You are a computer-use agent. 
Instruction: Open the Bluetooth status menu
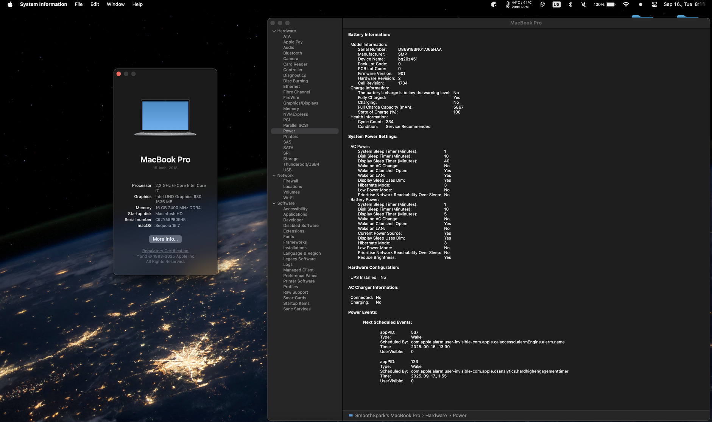570,5
